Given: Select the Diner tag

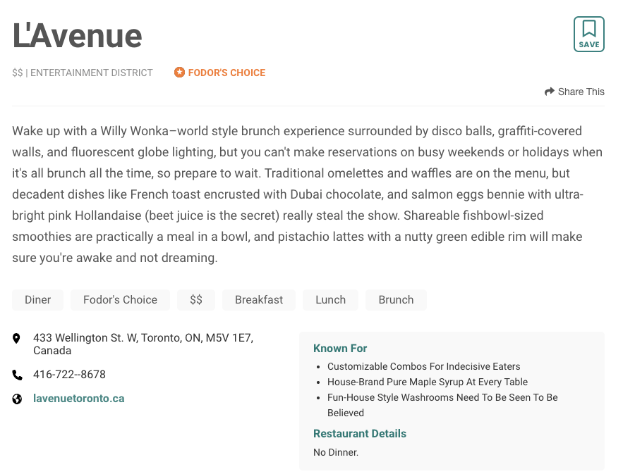Looking at the screenshot, I should click(37, 300).
